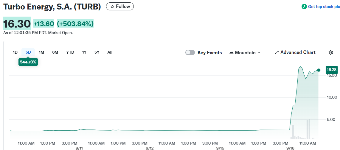Click the 544.73% return badge
This screenshot has width=340, height=150.
[28, 62]
